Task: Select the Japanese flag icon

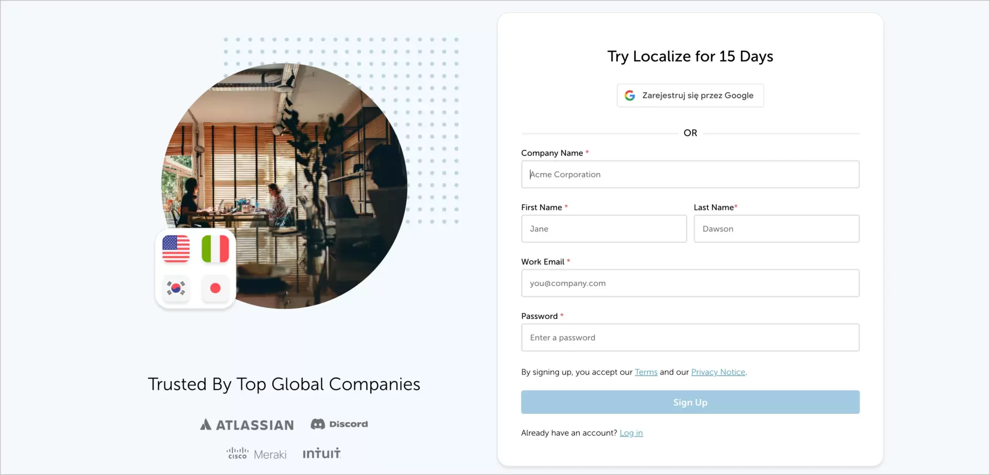Action: click(214, 289)
